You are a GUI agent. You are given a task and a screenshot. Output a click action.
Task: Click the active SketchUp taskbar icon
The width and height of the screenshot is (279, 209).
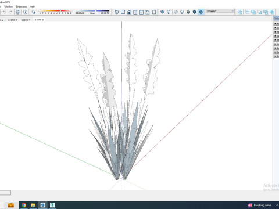[43, 205]
